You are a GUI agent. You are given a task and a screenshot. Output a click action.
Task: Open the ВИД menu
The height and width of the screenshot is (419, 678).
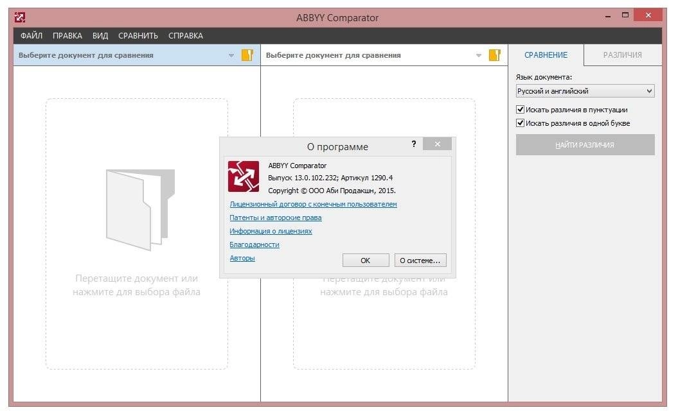tap(100, 36)
